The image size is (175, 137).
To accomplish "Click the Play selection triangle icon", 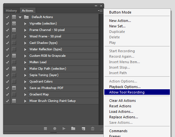I will 64,128.
